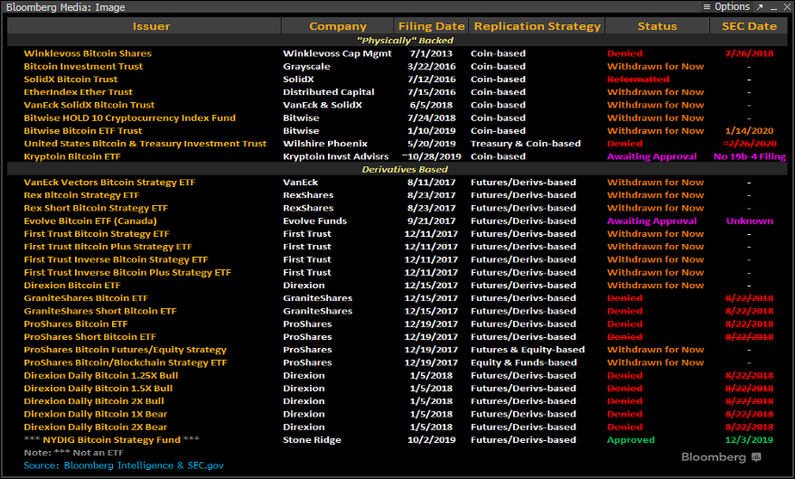Select ProShares Short Bitcoin ETF issuer
The image size is (795, 479).
tap(89, 337)
